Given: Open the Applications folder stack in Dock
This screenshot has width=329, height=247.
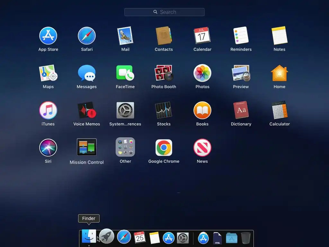Looking at the screenshot, I should pyautogui.click(x=231, y=238).
